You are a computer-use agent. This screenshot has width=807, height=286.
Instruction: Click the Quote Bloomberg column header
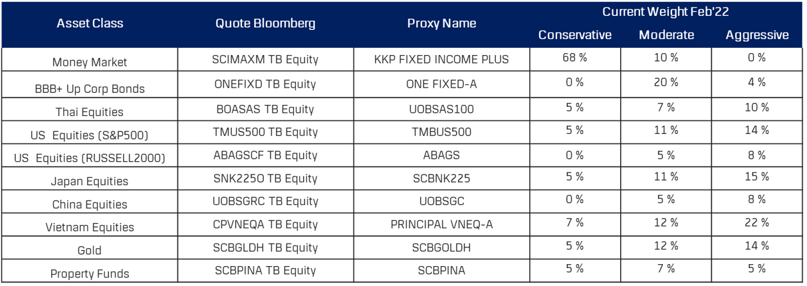tap(265, 24)
